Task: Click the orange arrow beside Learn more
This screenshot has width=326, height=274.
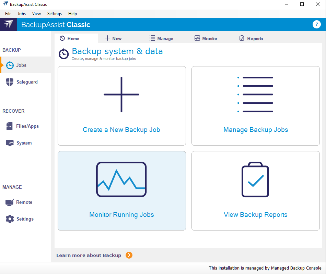Action: click(129, 255)
